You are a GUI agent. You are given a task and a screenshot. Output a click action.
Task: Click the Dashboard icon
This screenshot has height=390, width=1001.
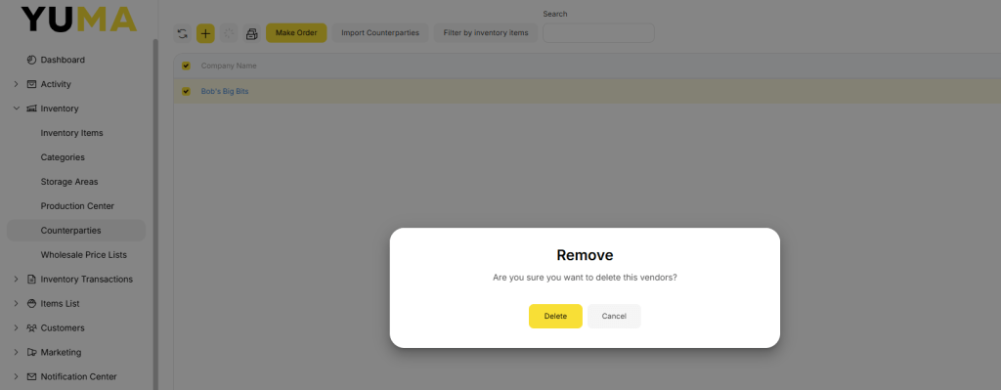(x=31, y=60)
